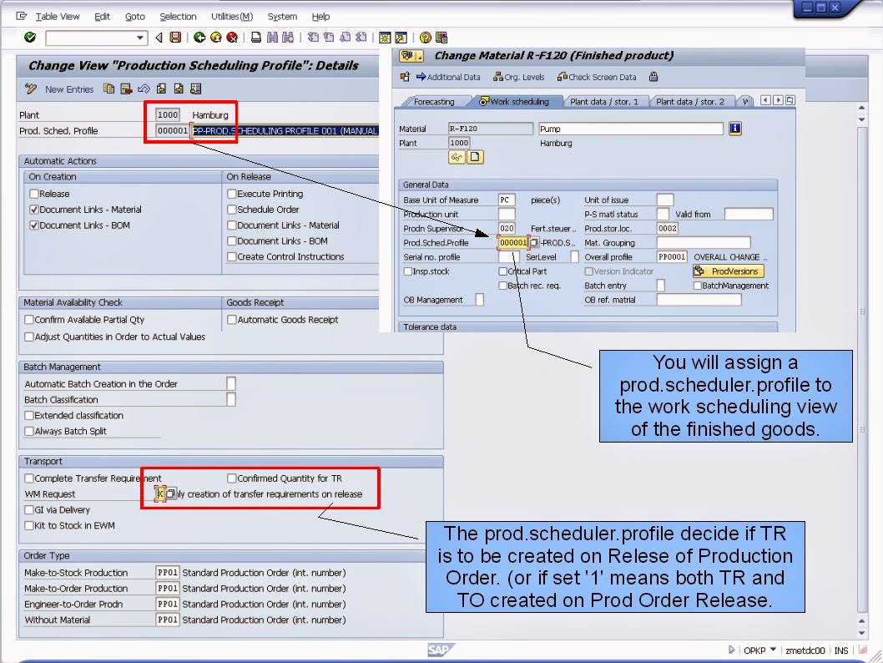Click Check Screen Data button

(x=597, y=77)
